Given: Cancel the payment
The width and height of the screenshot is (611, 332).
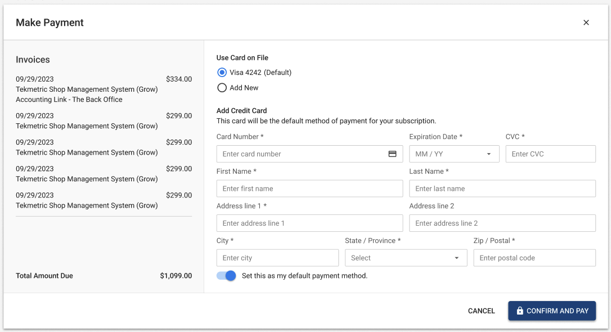Looking at the screenshot, I should pos(481,311).
